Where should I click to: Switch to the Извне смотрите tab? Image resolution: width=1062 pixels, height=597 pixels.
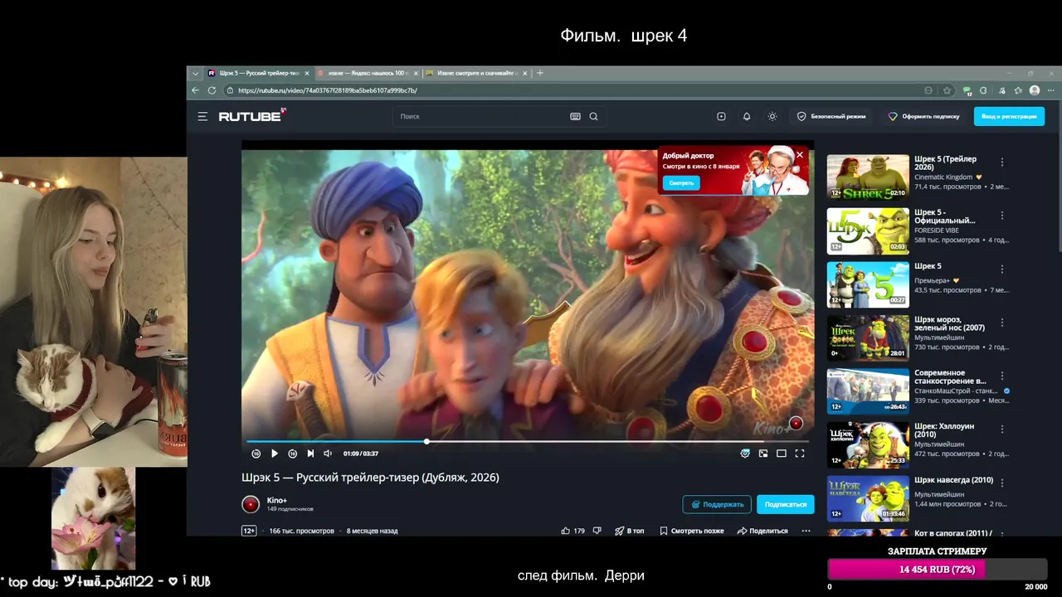476,73
